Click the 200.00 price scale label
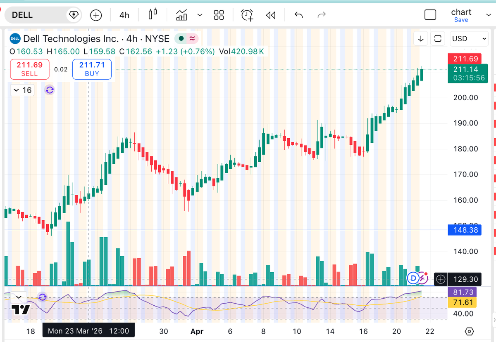 click(x=465, y=97)
